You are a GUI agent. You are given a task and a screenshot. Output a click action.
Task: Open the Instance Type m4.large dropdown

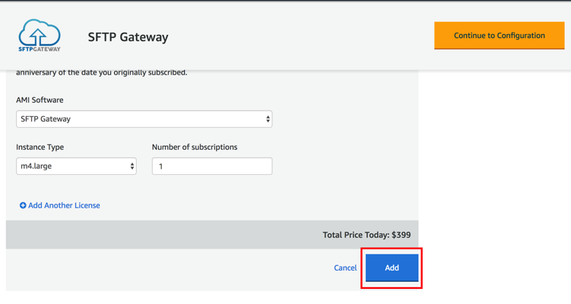click(x=76, y=166)
